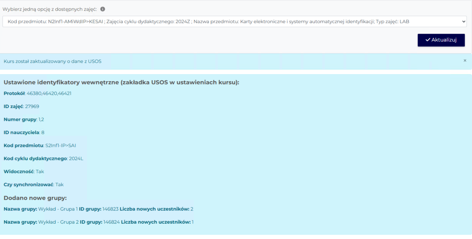Click the Numer grupy line

click(24, 119)
